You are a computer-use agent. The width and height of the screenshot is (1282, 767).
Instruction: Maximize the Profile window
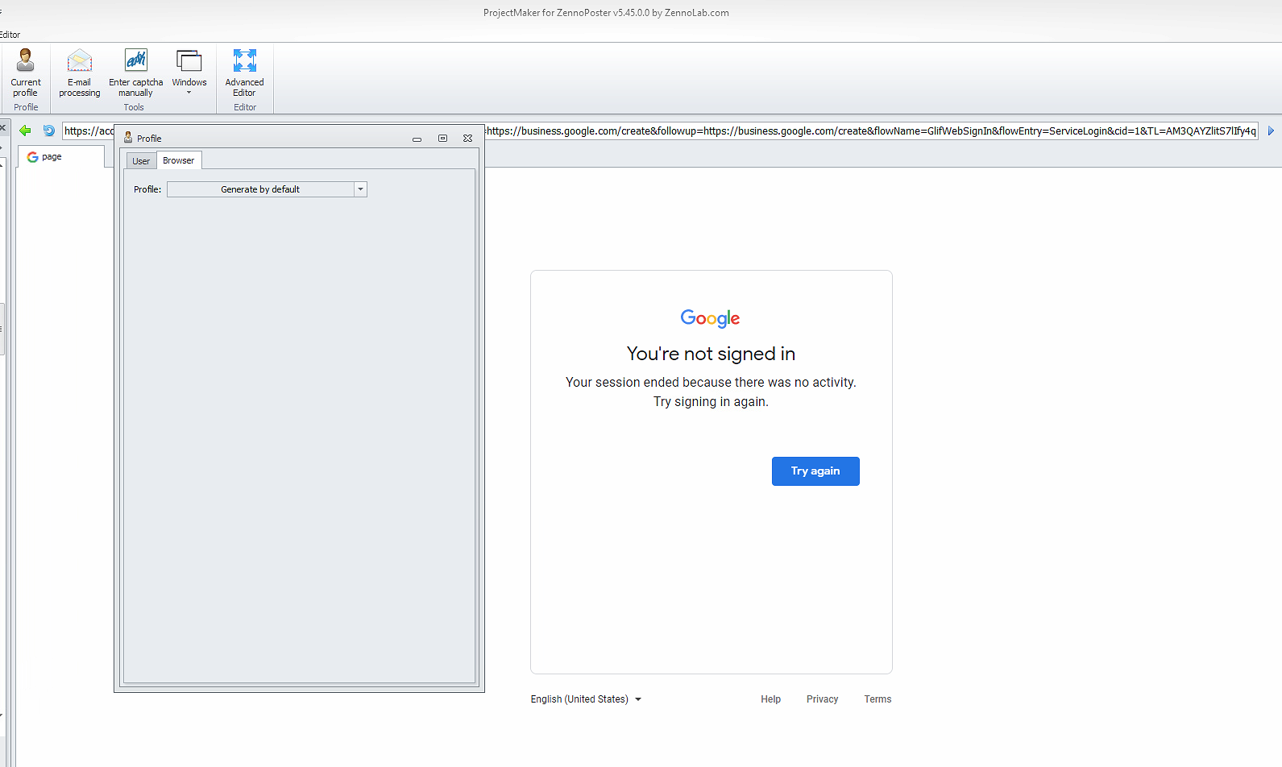click(x=442, y=139)
